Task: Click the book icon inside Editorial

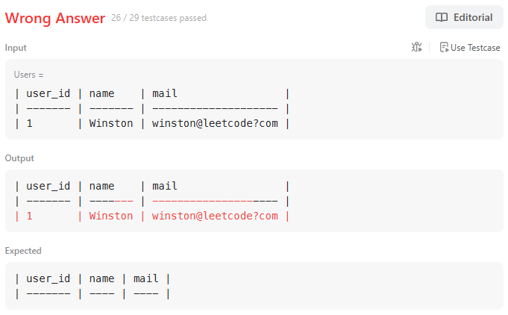Action: pos(442,17)
